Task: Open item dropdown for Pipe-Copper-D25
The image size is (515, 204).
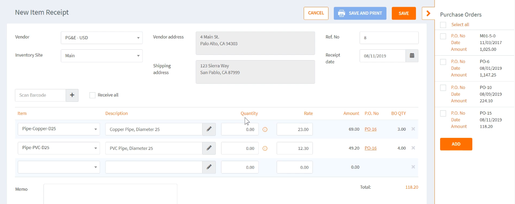Action: (x=59, y=129)
